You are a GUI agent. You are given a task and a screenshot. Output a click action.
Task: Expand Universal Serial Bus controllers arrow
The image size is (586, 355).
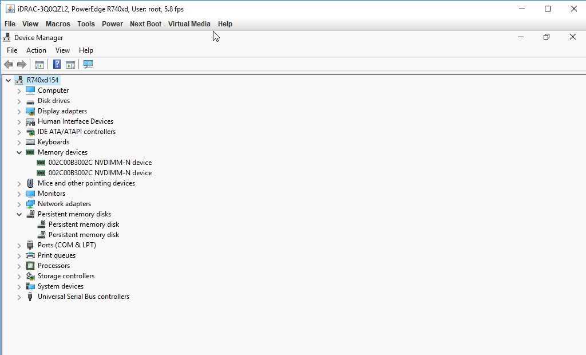click(x=19, y=297)
